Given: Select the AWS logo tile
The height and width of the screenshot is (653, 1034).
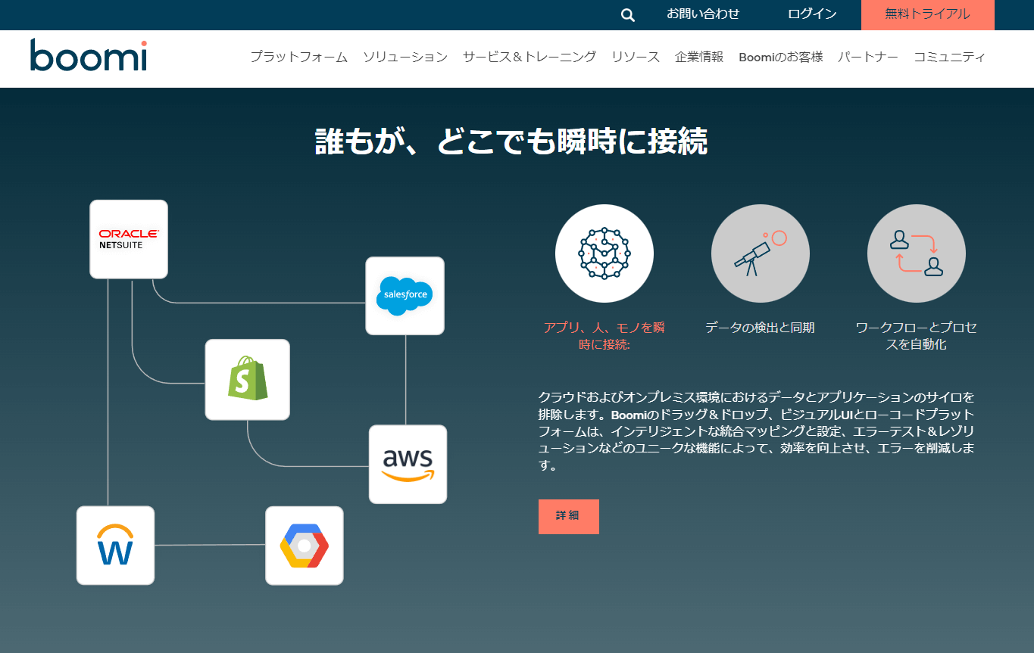Looking at the screenshot, I should point(408,464).
